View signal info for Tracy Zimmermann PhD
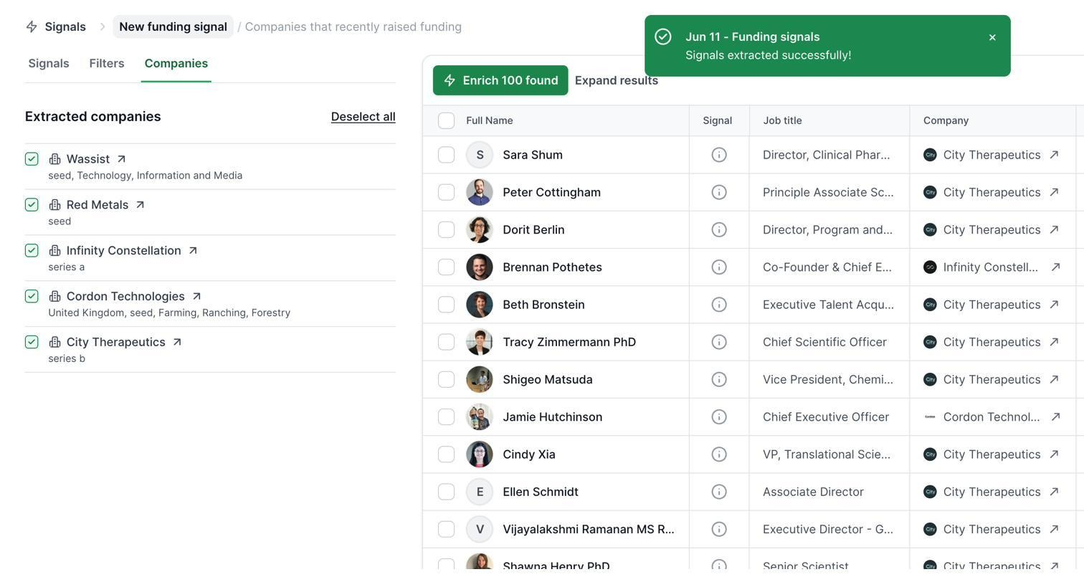 [718, 342]
